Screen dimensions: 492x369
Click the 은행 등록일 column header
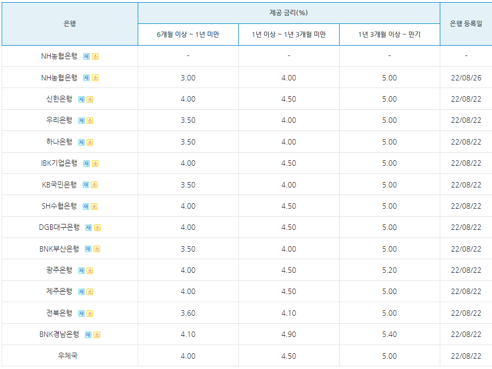(466, 24)
